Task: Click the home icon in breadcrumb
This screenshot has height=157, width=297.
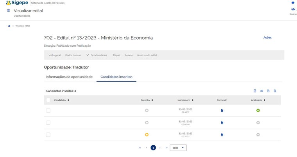Action: (x=9, y=26)
